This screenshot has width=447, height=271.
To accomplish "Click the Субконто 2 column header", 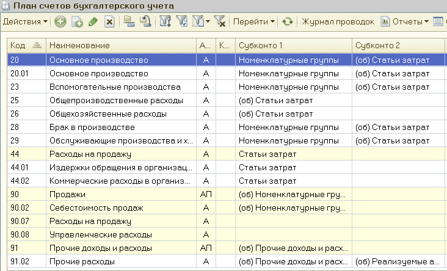I will click(398, 45).
